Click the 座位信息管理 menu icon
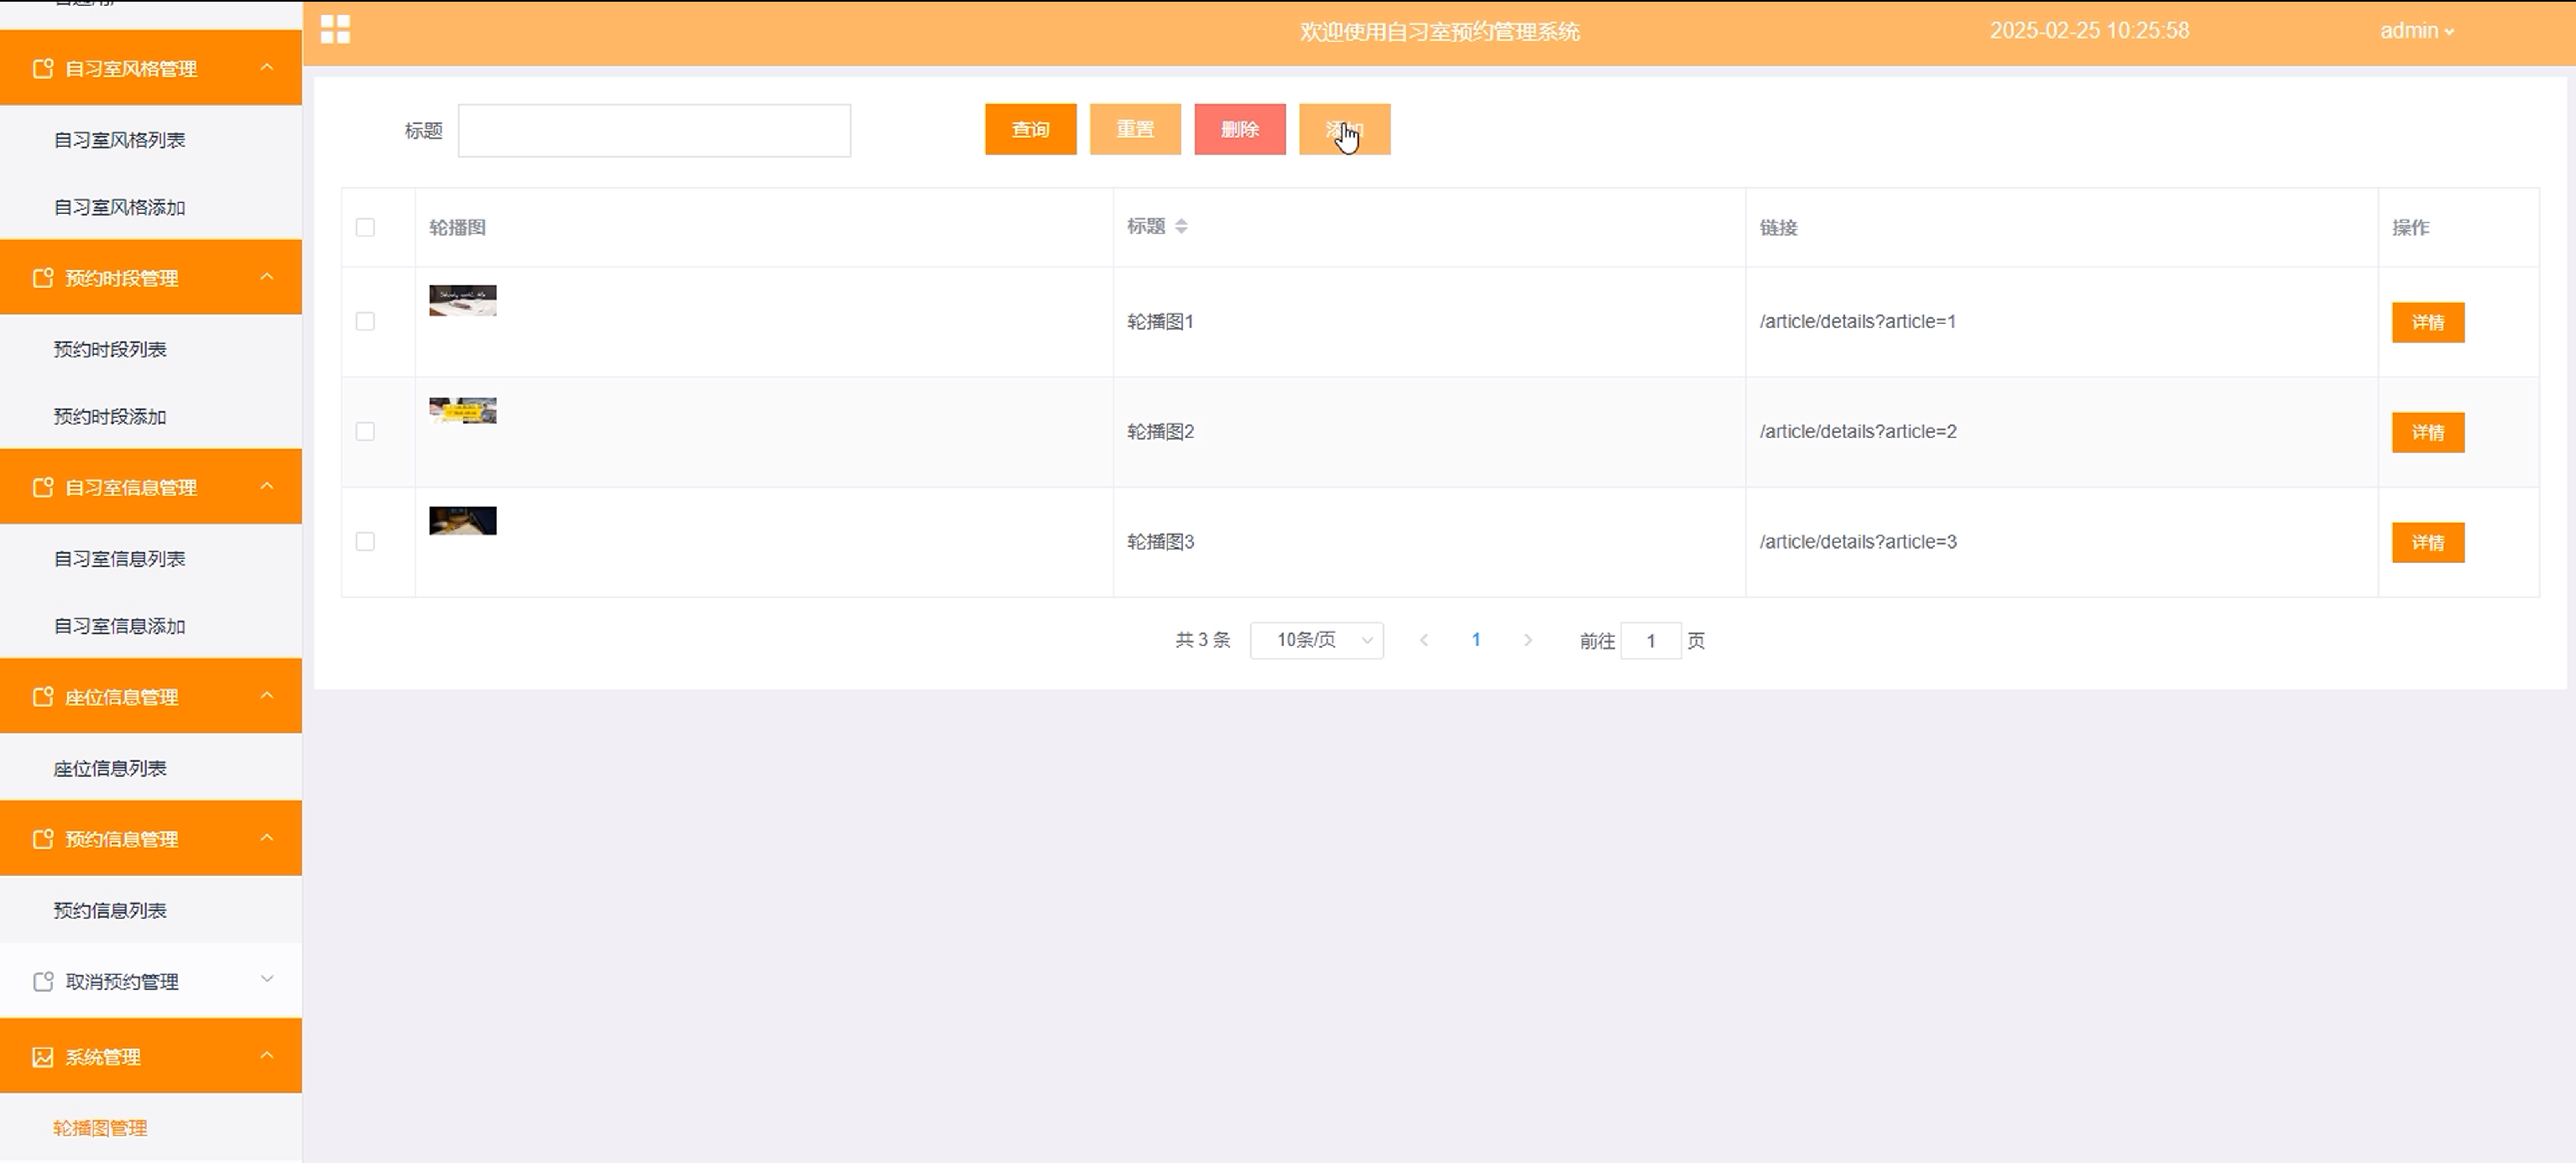Screen dimensions: 2576x1163 click(x=43, y=697)
